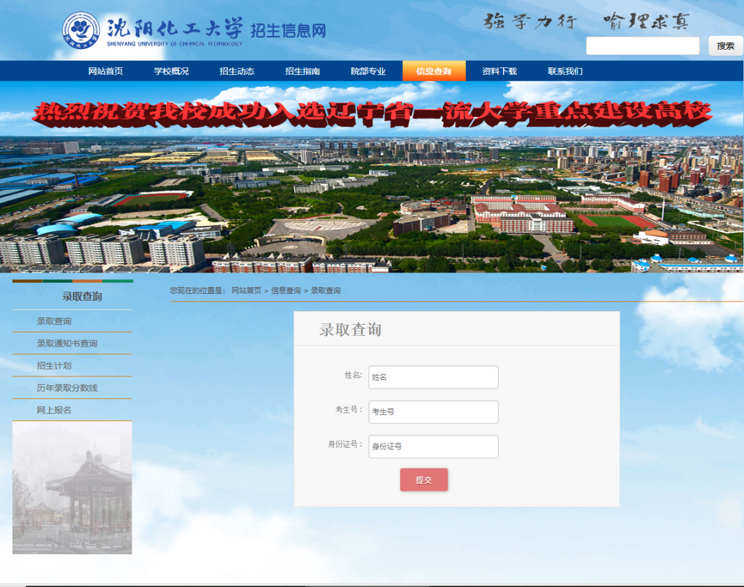Screen dimensions: 744x587
Task: Click the 搜索 search button
Action: [725, 45]
